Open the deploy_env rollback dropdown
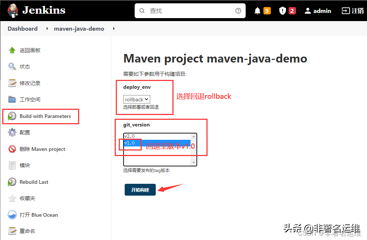367x240 pixels. coord(137,99)
